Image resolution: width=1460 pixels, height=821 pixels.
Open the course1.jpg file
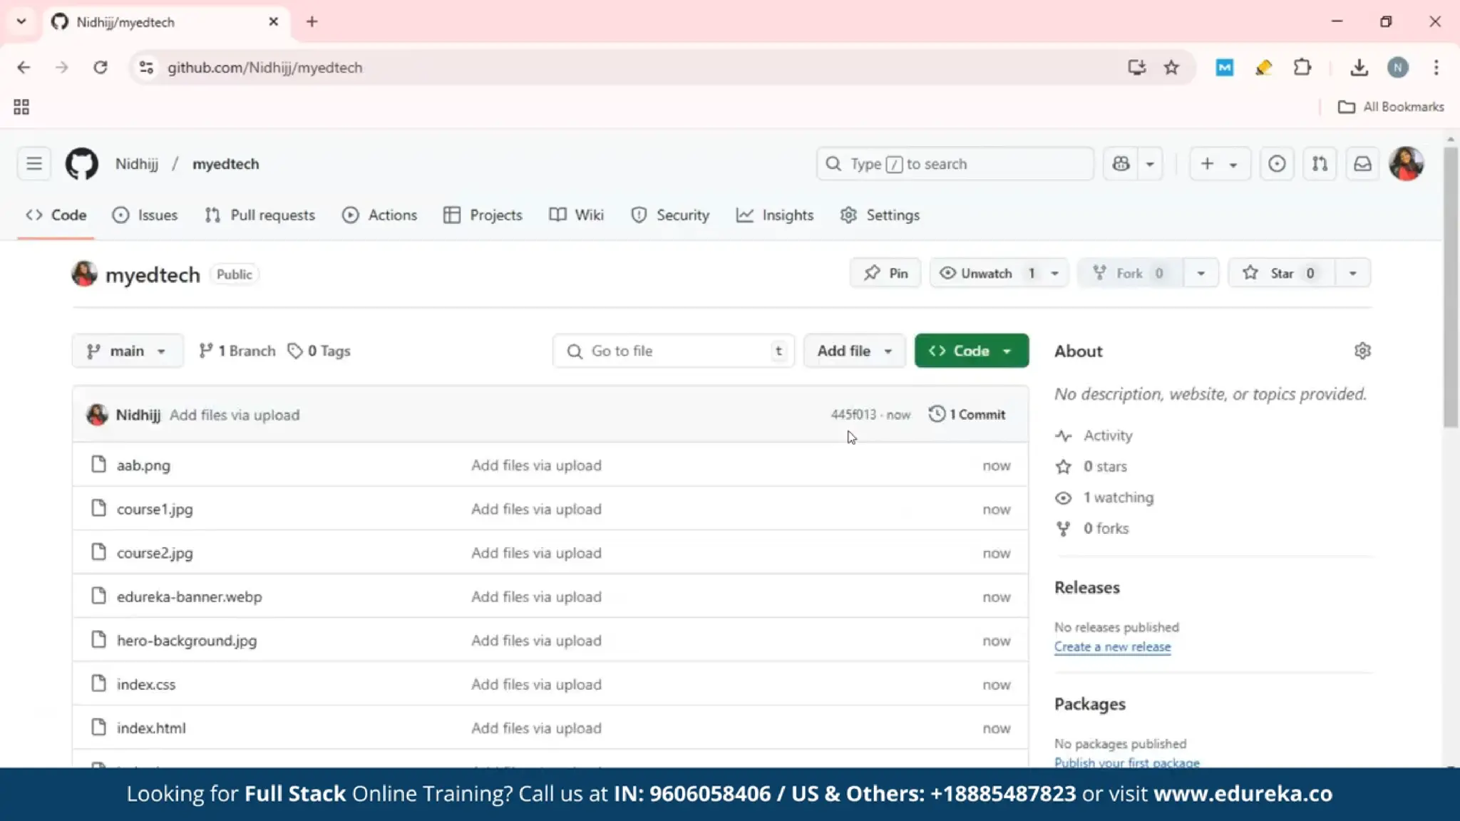(x=155, y=509)
